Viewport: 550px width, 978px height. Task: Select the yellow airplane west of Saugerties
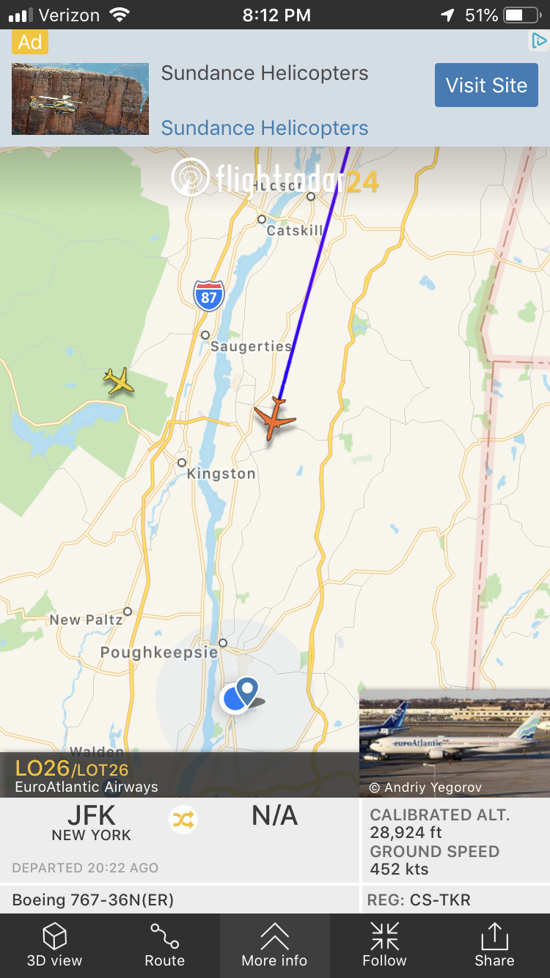tap(119, 381)
